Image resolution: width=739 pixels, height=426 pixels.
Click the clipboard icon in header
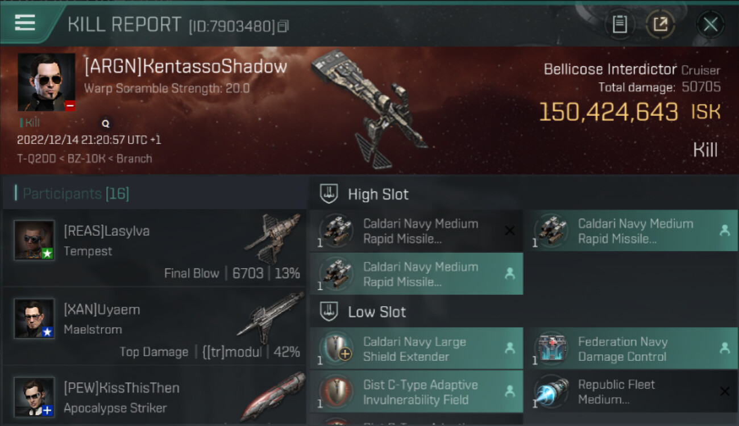tap(620, 24)
